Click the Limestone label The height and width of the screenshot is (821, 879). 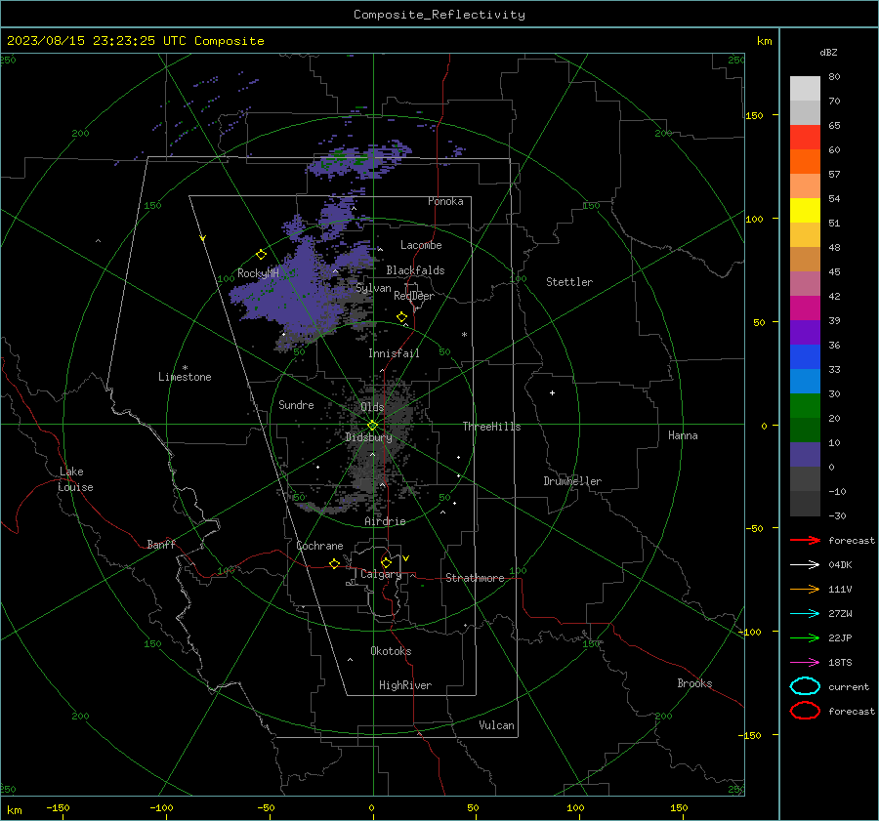coord(185,377)
